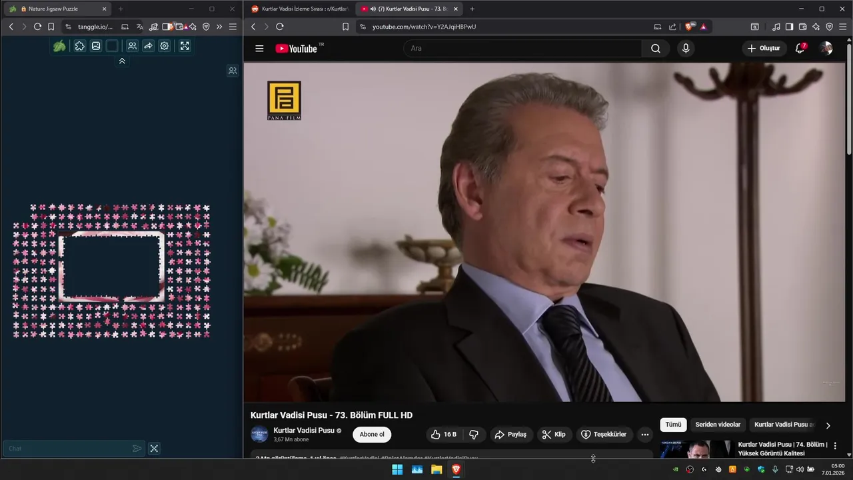Image resolution: width=853 pixels, height=480 pixels.
Task: Open File Explorer from the taskbar
Action: coord(436,469)
